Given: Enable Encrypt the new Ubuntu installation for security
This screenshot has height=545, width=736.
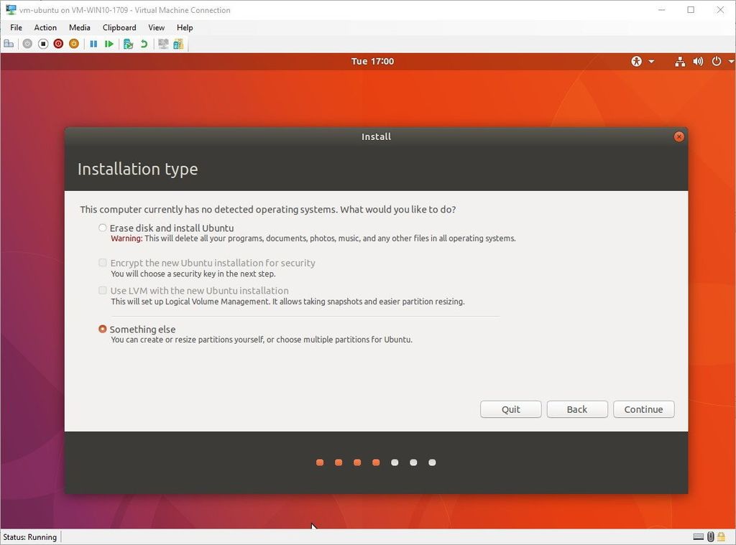Looking at the screenshot, I should (x=102, y=263).
